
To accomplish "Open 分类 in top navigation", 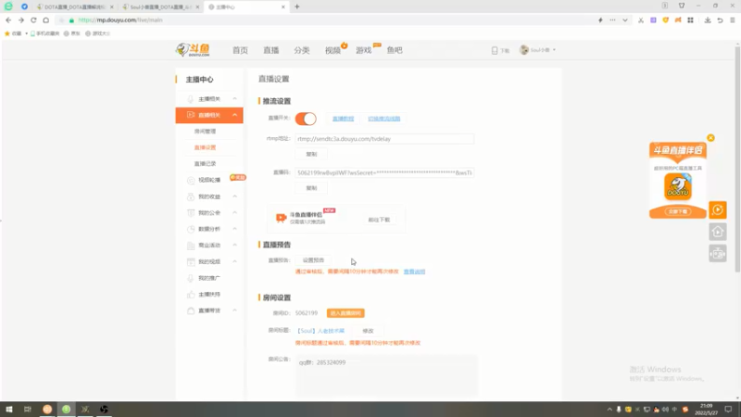I will coord(302,50).
